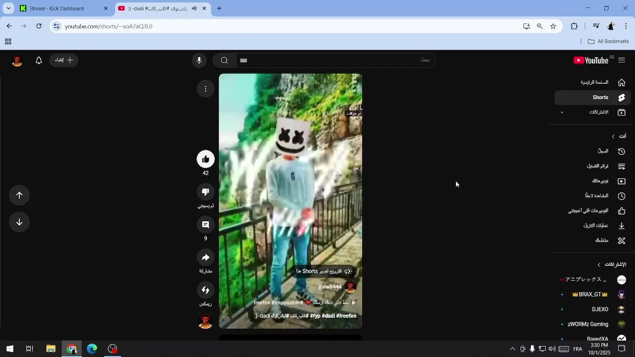Mute the YouTube tab audio icon

pos(194,8)
